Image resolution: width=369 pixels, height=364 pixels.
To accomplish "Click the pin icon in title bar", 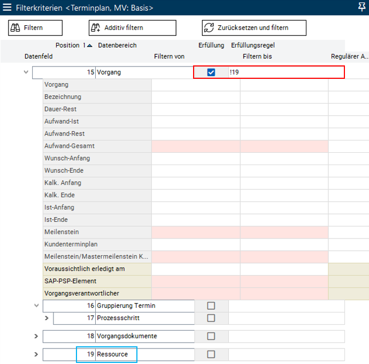I will click(x=362, y=7).
